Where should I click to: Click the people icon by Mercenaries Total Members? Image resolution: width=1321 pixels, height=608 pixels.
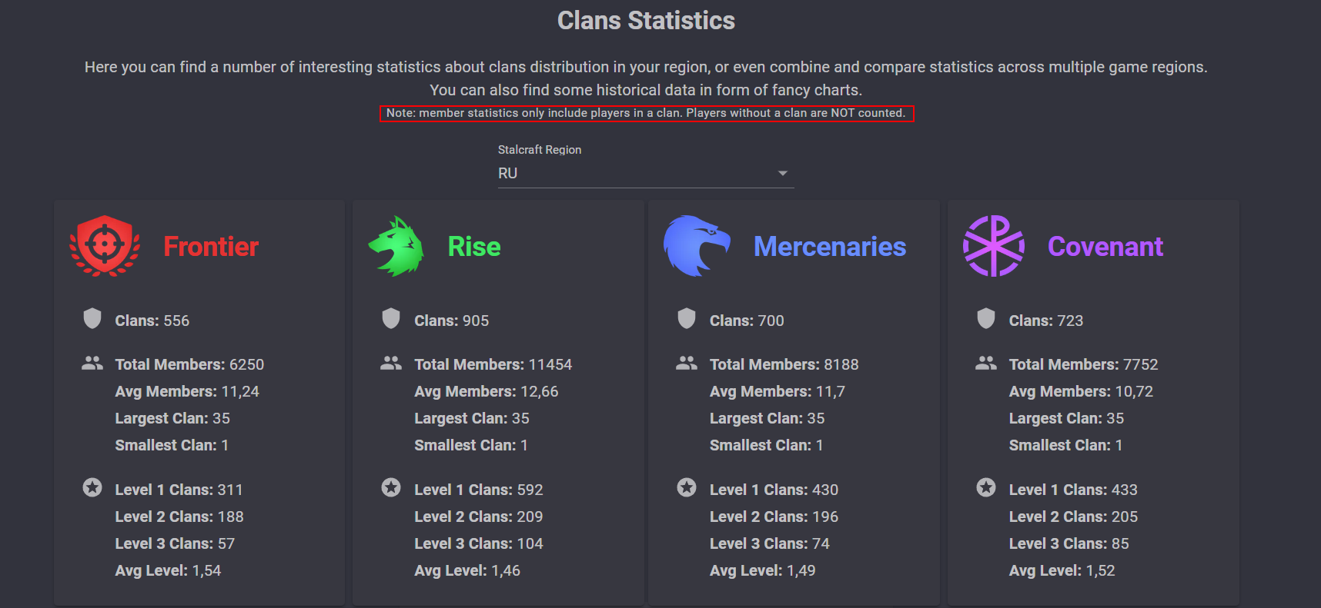coord(687,363)
